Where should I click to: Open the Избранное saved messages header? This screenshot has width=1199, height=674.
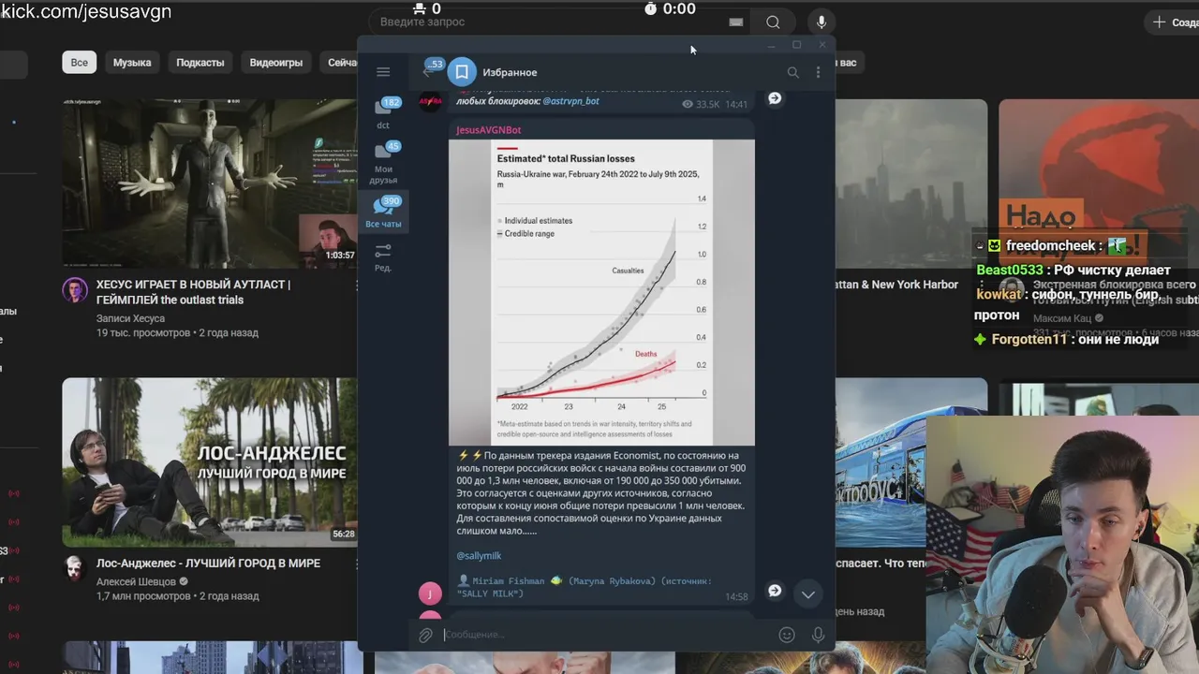510,72
